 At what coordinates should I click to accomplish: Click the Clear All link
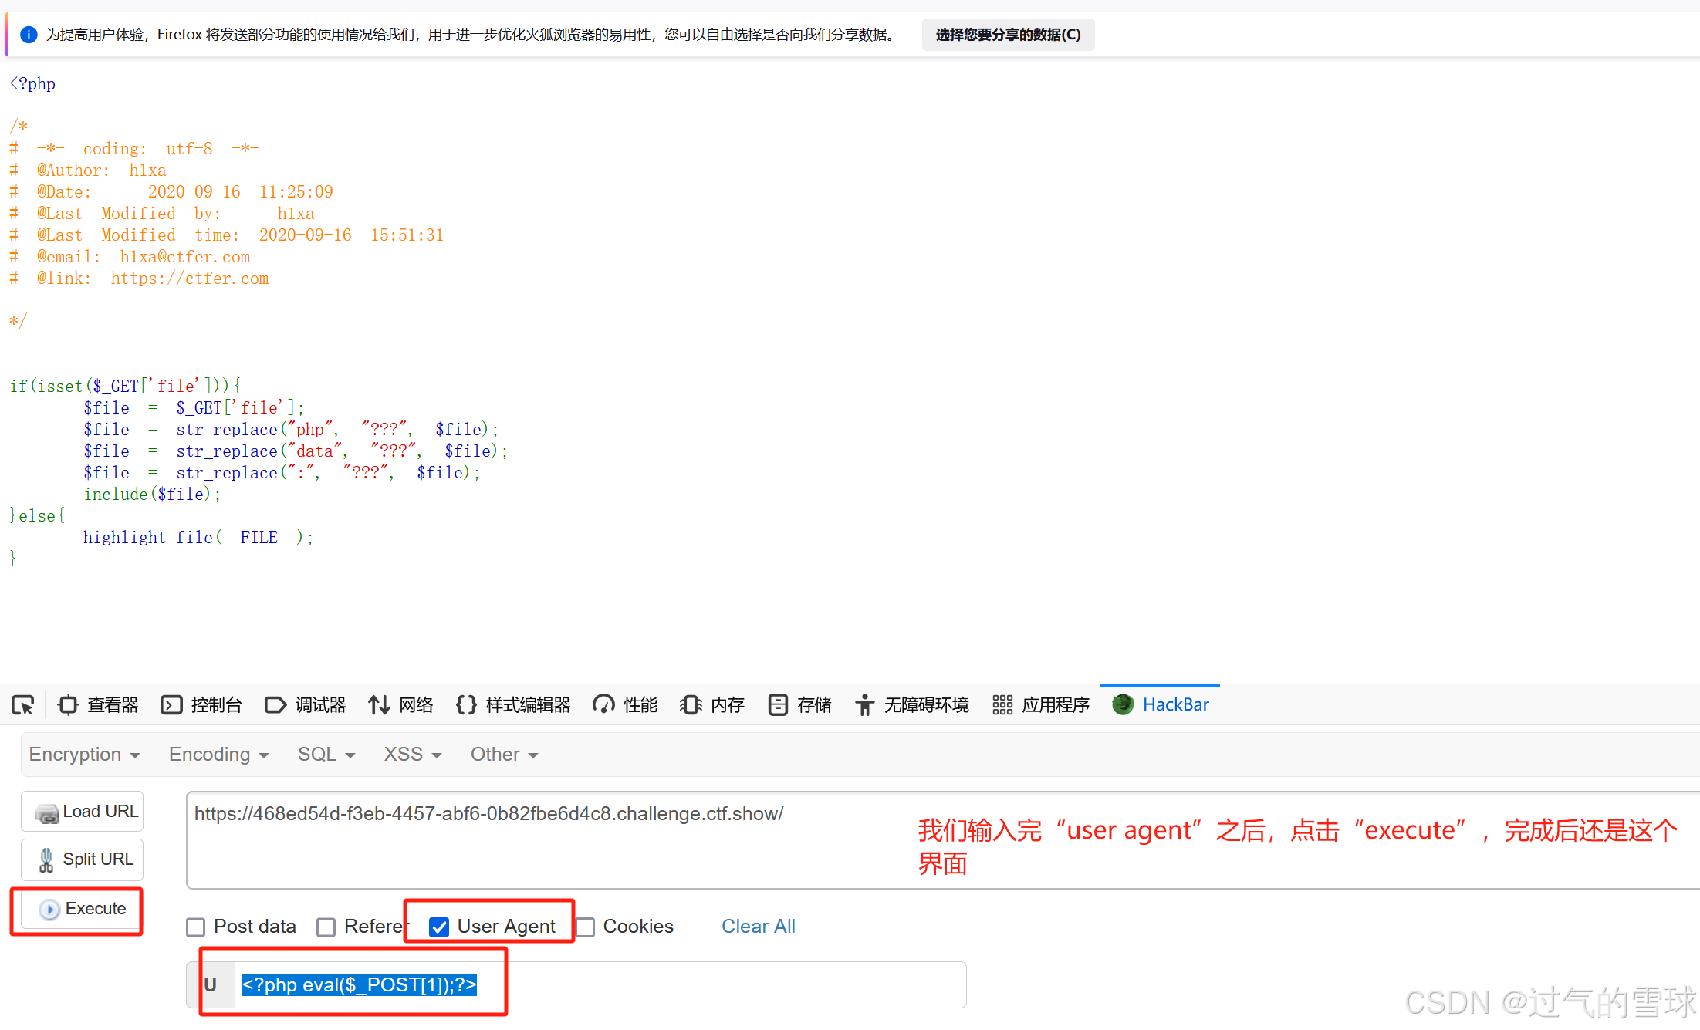click(x=758, y=926)
